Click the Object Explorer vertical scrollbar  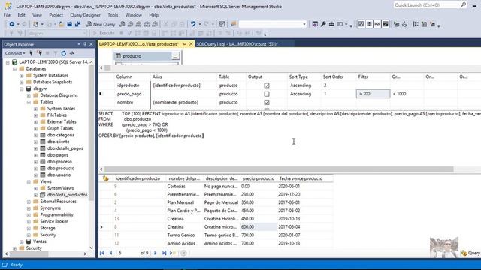pos(91,133)
